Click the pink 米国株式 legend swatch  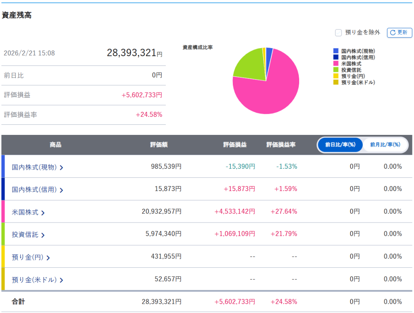[x=336, y=63]
